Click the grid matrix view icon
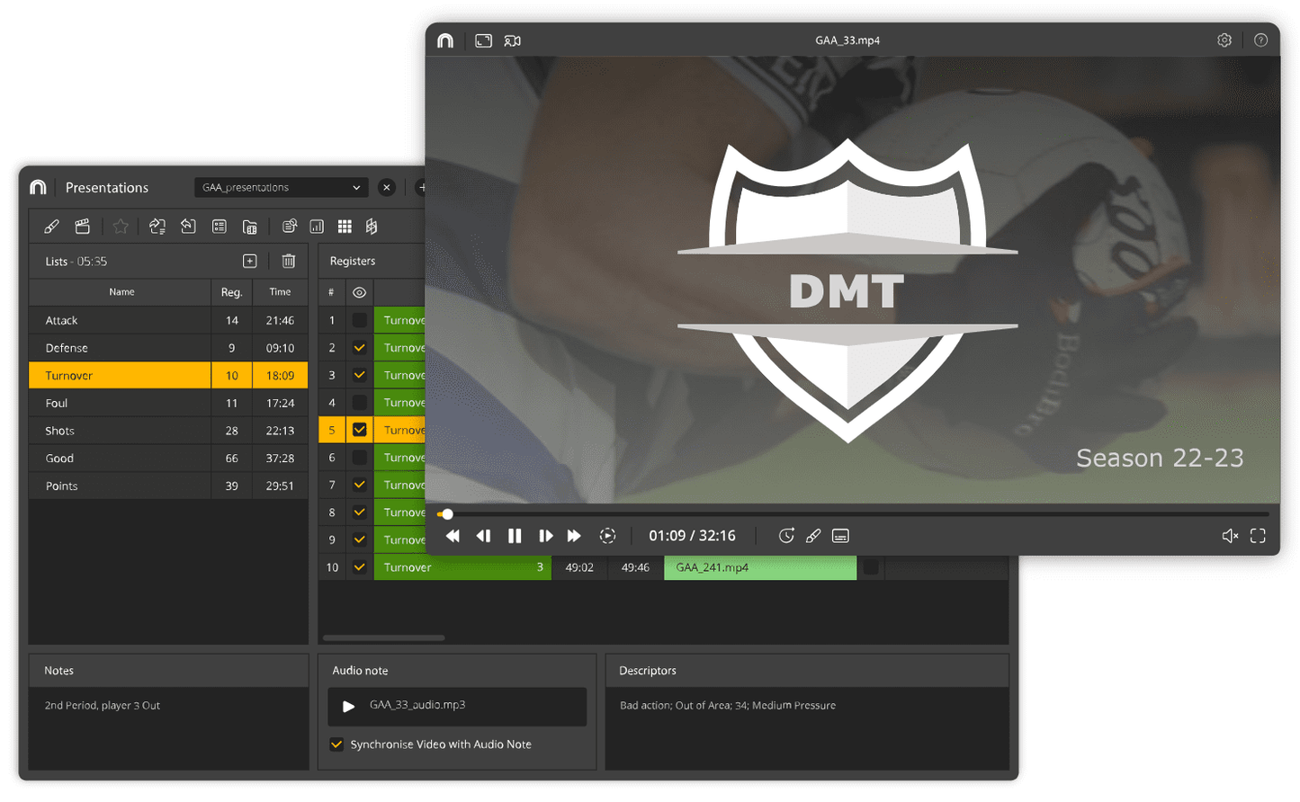This screenshot has height=802, width=1300. 345,227
